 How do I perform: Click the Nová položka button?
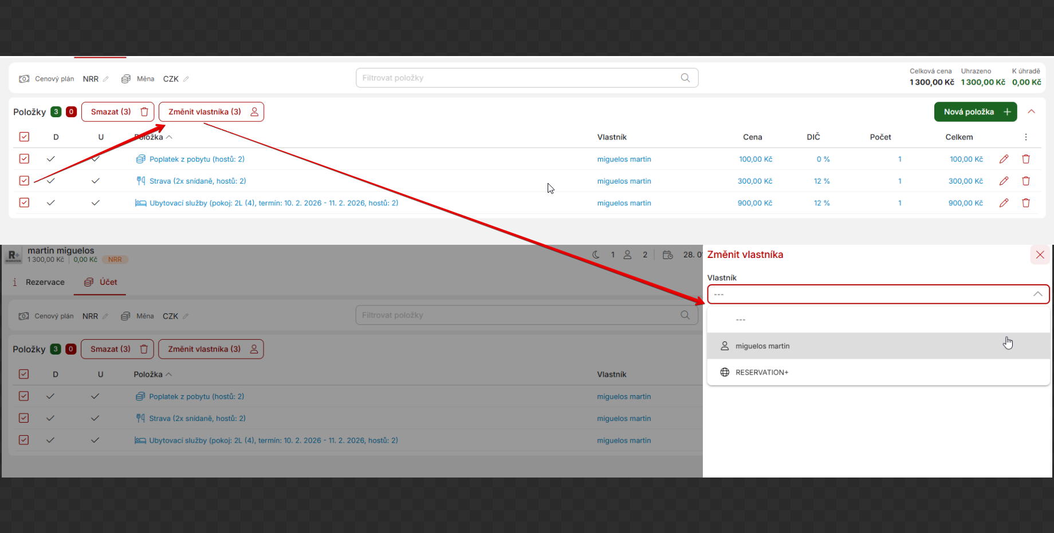click(975, 112)
